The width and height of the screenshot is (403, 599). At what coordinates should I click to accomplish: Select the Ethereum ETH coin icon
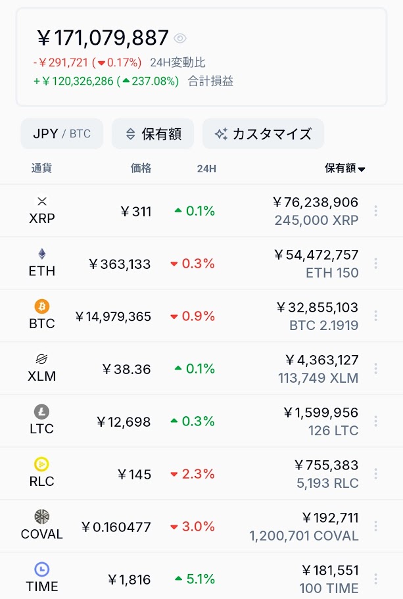42,254
